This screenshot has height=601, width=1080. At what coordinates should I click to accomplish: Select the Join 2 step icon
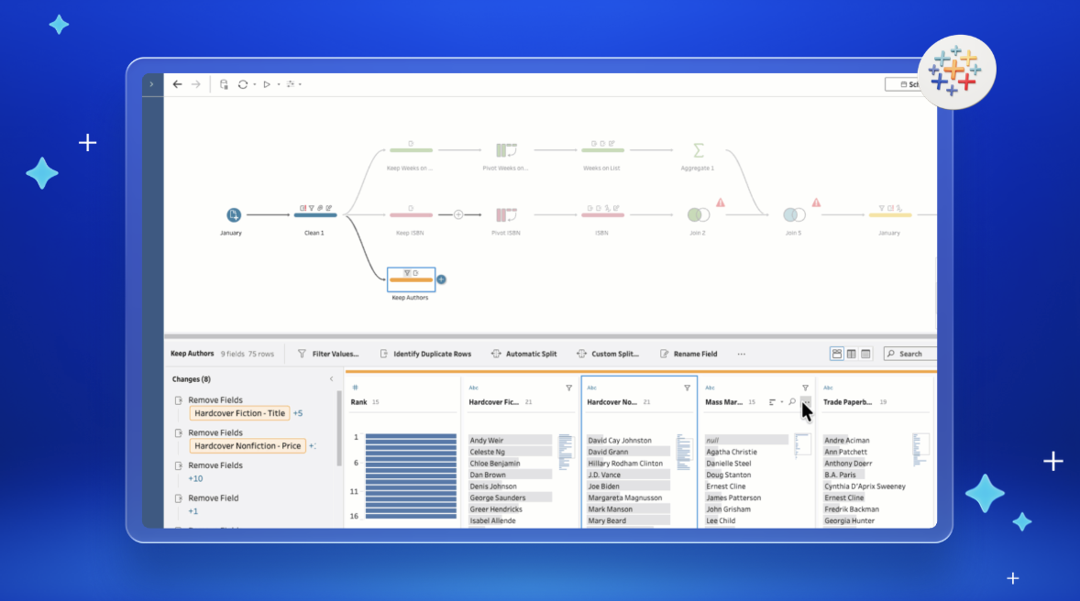698,214
